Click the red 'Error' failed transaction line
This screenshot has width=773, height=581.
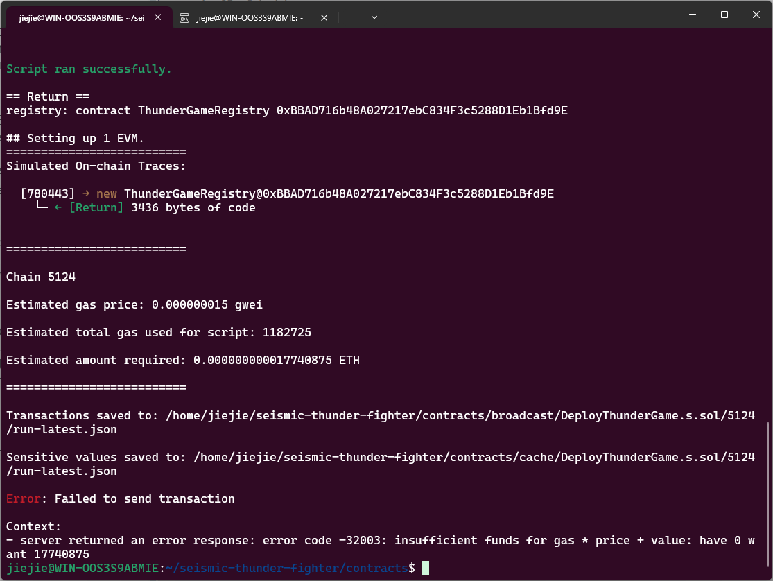[x=121, y=498]
